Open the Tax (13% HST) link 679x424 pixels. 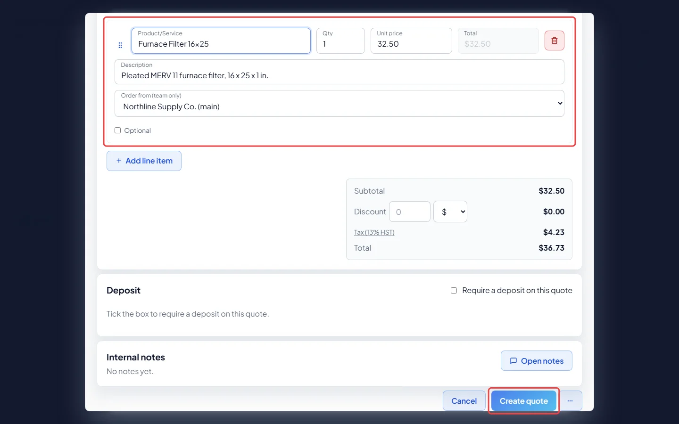click(x=374, y=232)
